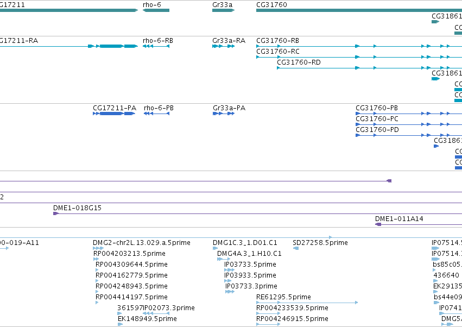The width and height of the screenshot is (462, 327).
Task: Select the CG31760 gene label at the top
Action: [x=271, y=5]
